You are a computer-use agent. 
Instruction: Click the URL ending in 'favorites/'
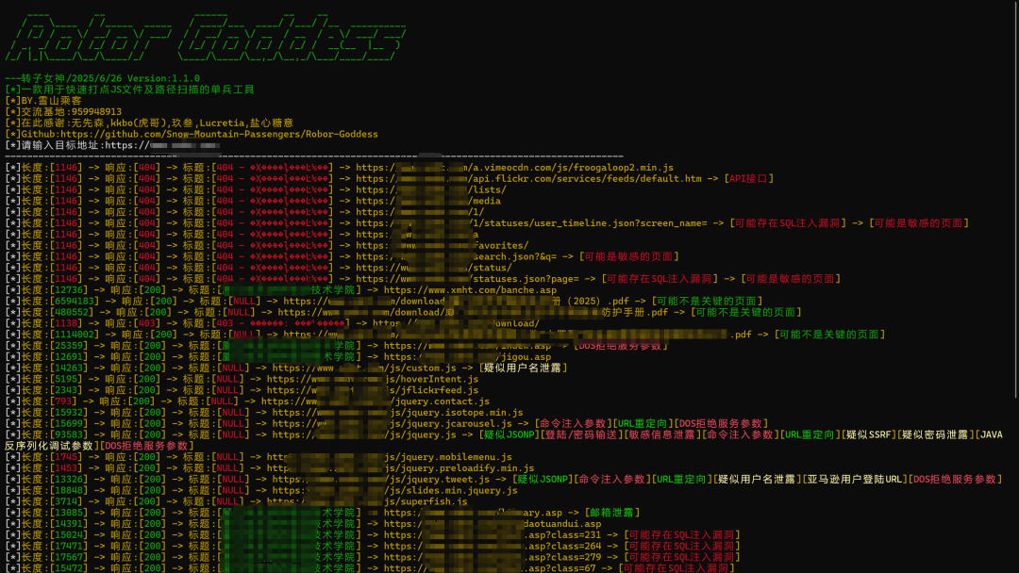click(x=442, y=245)
